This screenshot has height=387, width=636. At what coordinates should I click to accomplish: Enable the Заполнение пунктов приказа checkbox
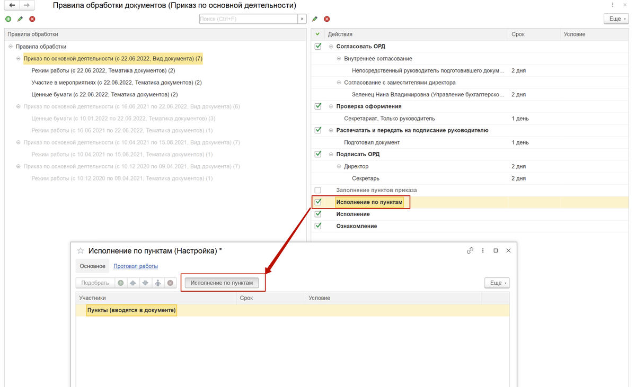[x=318, y=190]
